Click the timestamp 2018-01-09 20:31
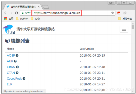 pyautogui.click(x=92, y=79)
